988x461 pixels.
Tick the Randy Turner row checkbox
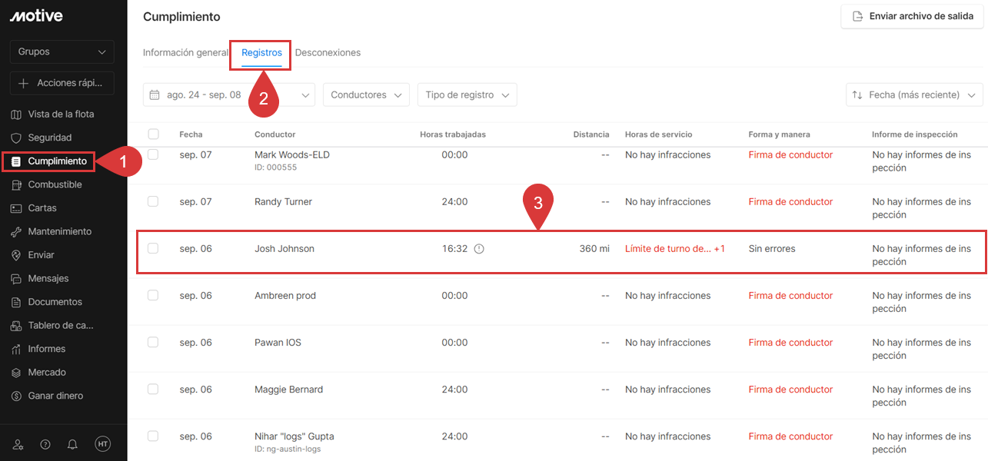tap(153, 201)
